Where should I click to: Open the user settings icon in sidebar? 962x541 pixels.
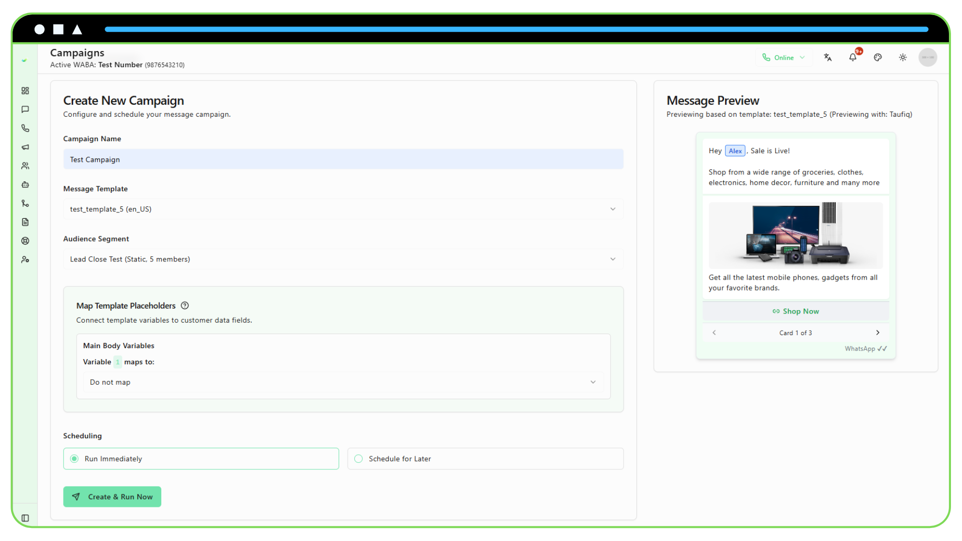pyautogui.click(x=25, y=259)
